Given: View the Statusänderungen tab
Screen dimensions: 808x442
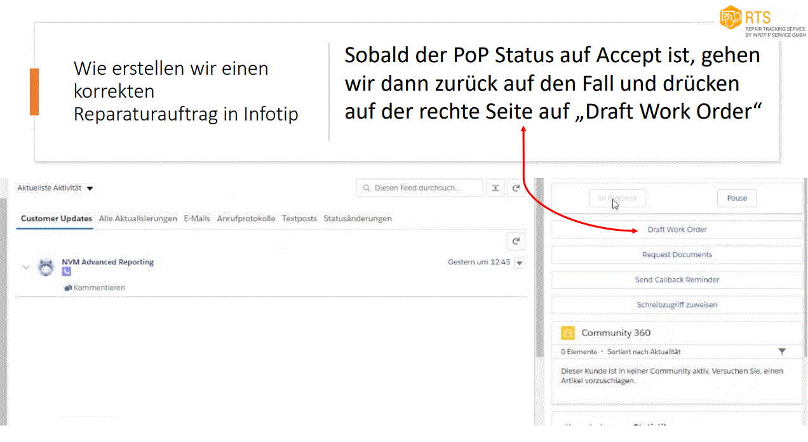Looking at the screenshot, I should 358,219.
